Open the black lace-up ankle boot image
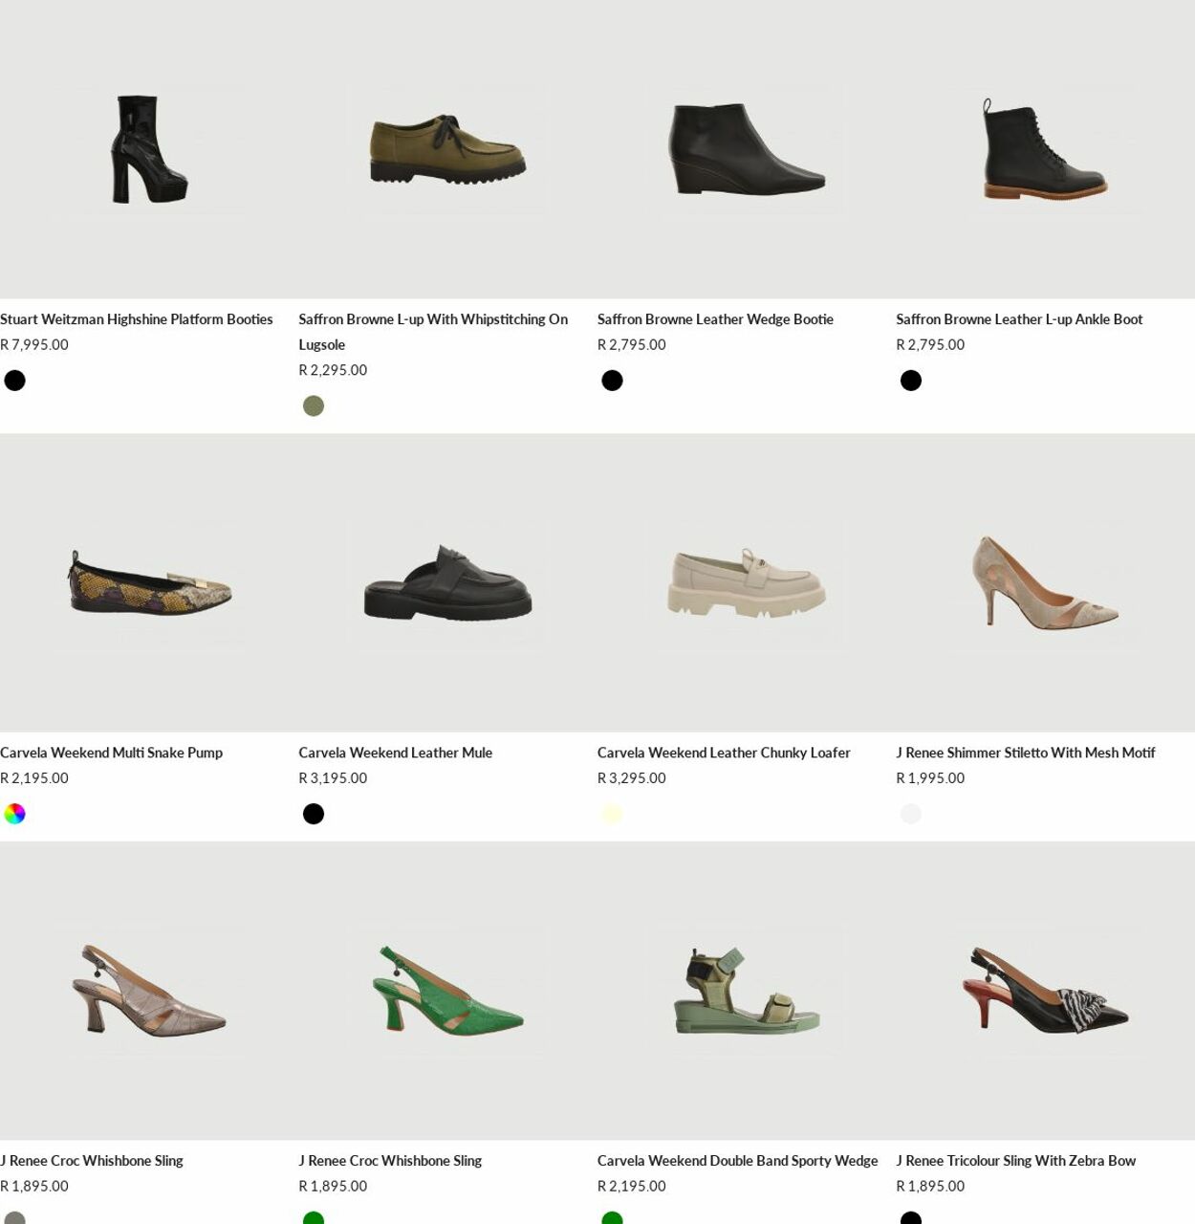 pyautogui.click(x=1045, y=149)
